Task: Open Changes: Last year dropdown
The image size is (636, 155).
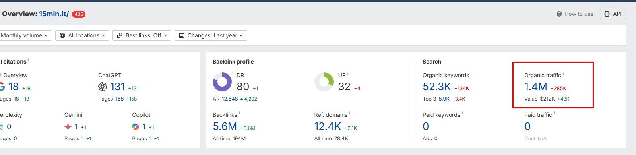Action: tap(211, 35)
